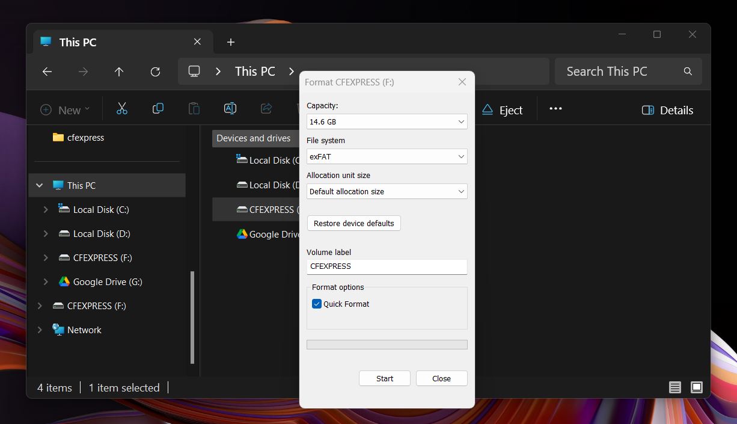The width and height of the screenshot is (737, 424).
Task: Maximize the File Explorer window
Action: 657,34
